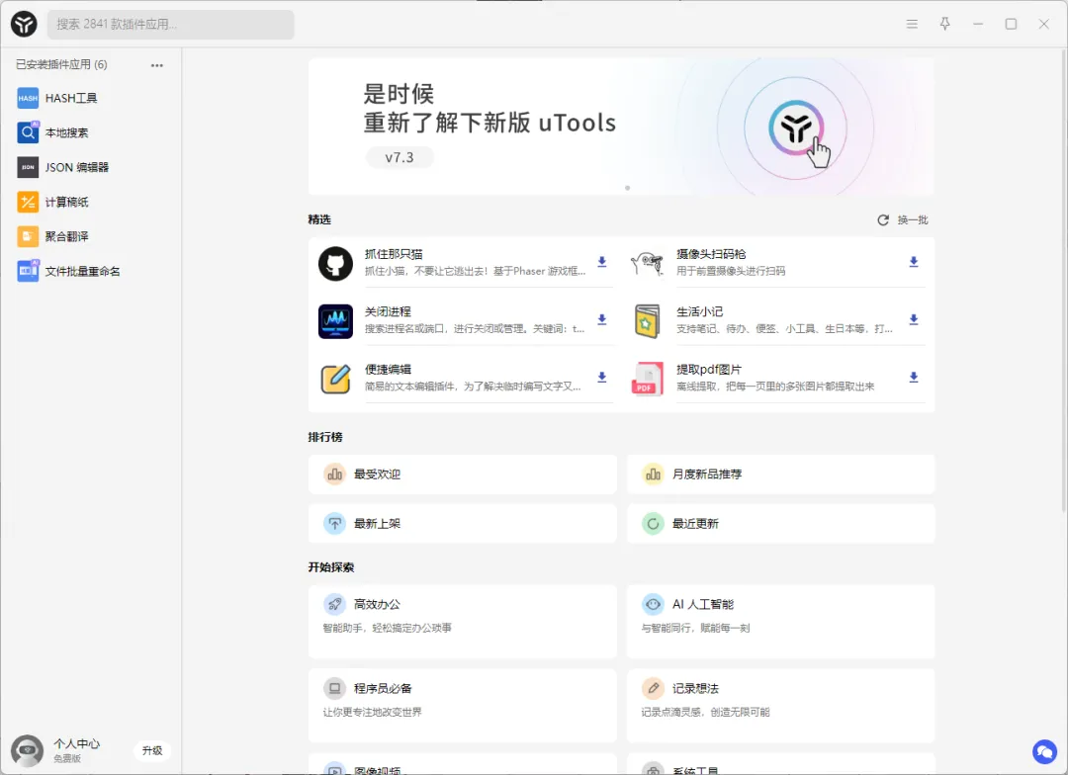Click the uTools logo icon at top-left
The width and height of the screenshot is (1068, 775).
[24, 25]
